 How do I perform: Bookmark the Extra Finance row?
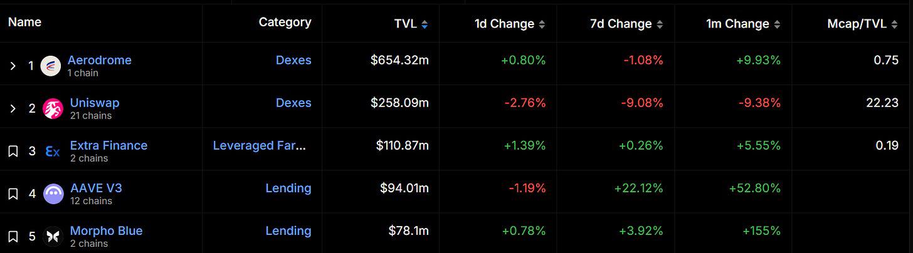pyautogui.click(x=13, y=152)
